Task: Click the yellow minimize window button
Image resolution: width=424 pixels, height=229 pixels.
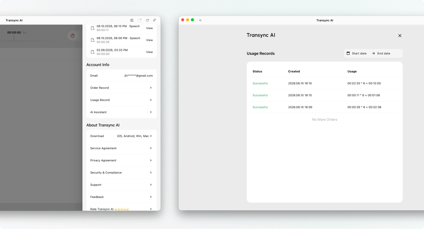Action: [x=188, y=20]
